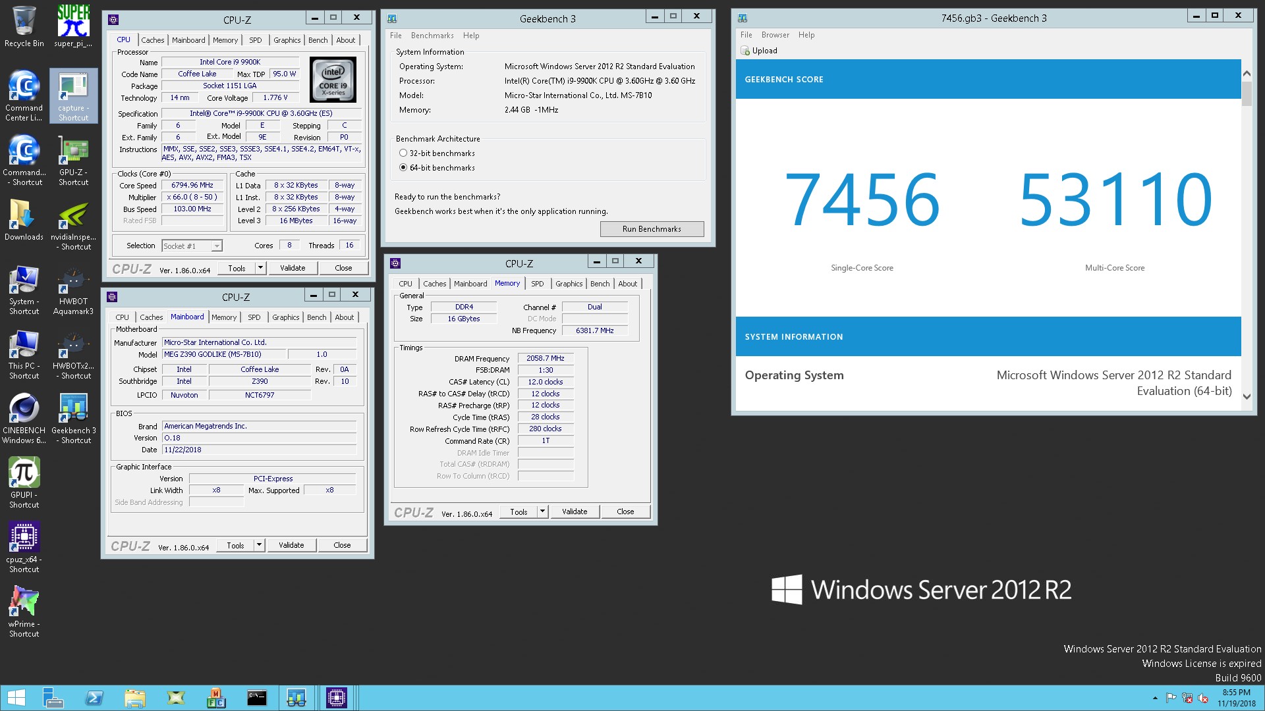Click the Windows Start button

(x=16, y=698)
